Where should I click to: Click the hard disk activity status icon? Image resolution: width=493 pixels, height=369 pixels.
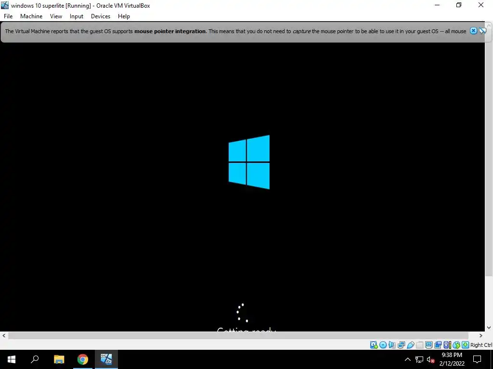374,345
